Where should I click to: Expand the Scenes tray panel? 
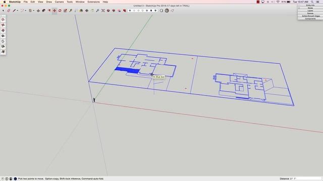point(310,14)
